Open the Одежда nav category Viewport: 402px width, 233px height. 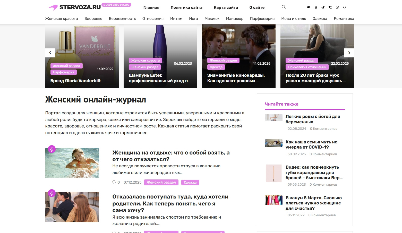[320, 19]
